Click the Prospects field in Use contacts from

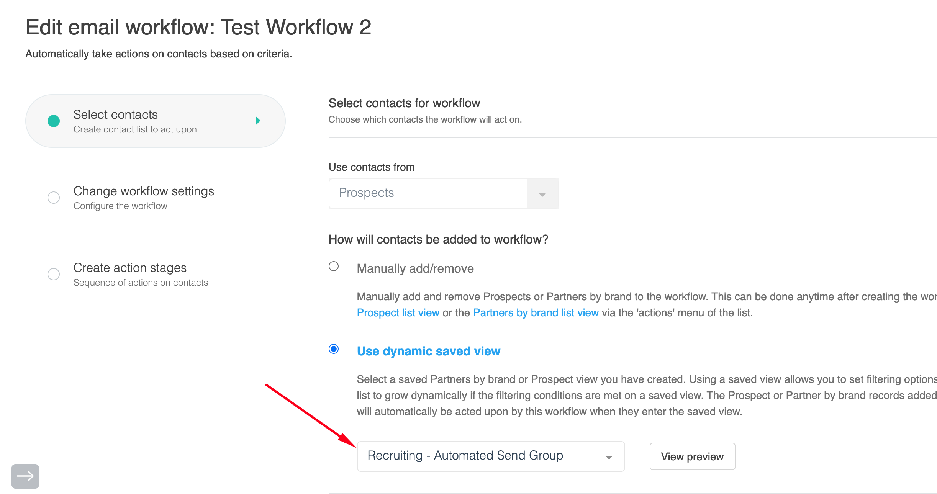[x=428, y=193]
